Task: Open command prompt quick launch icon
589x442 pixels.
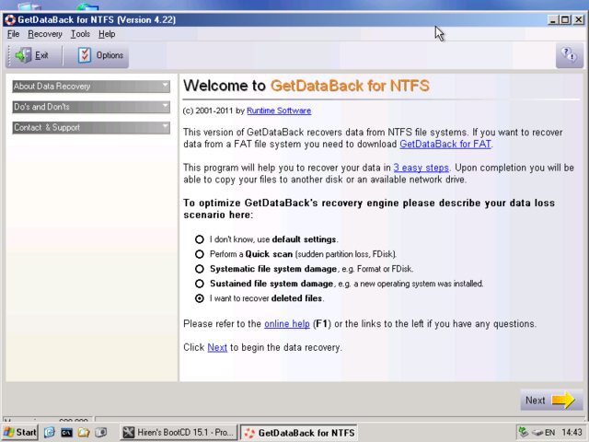Action: pyautogui.click(x=66, y=432)
